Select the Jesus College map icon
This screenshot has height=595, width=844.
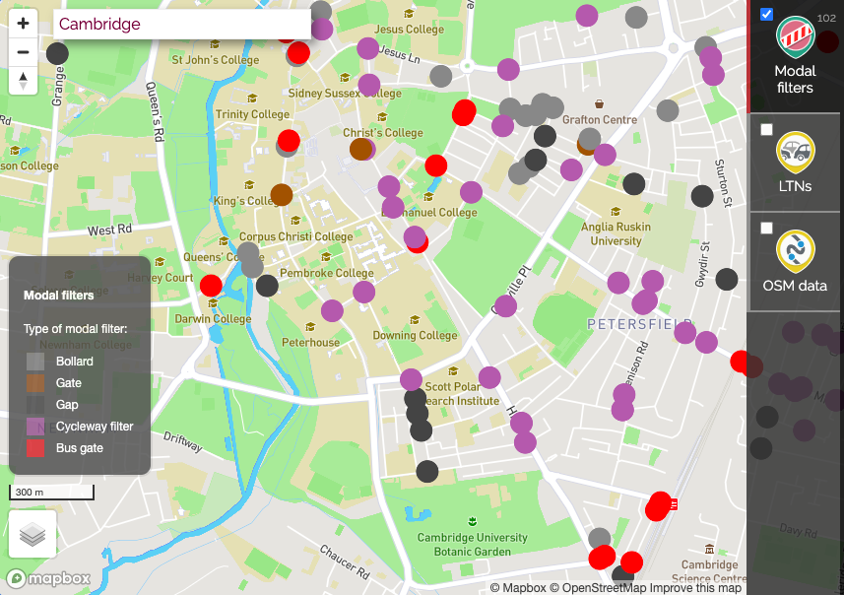point(409,14)
